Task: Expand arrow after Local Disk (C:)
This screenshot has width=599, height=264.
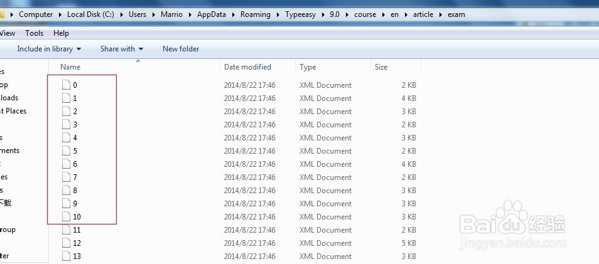Action: click(x=121, y=14)
